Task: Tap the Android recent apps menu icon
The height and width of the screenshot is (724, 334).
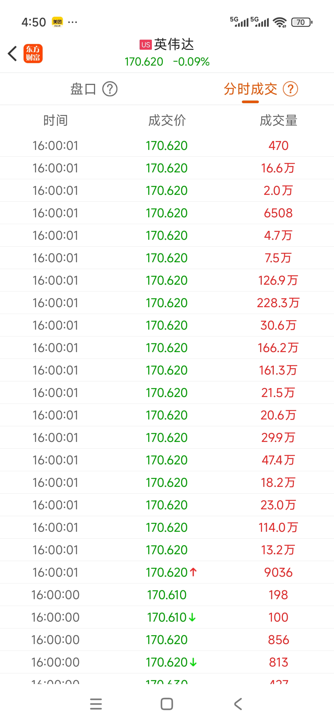Action: click(96, 704)
